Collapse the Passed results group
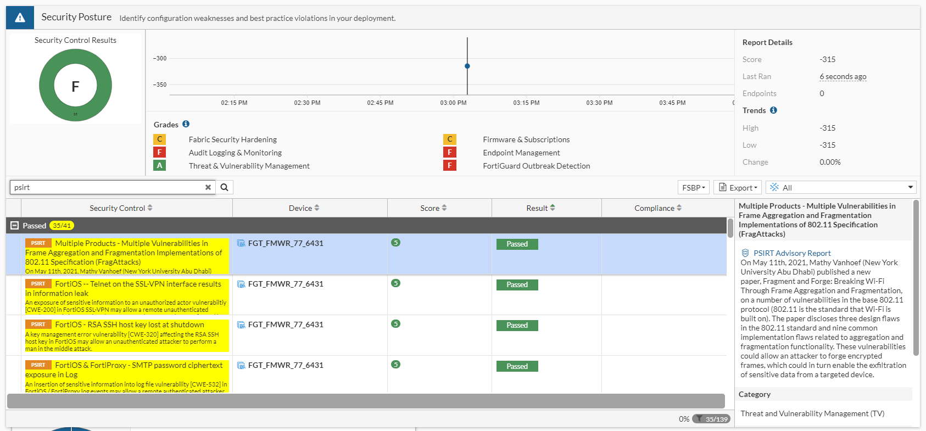 click(15, 226)
